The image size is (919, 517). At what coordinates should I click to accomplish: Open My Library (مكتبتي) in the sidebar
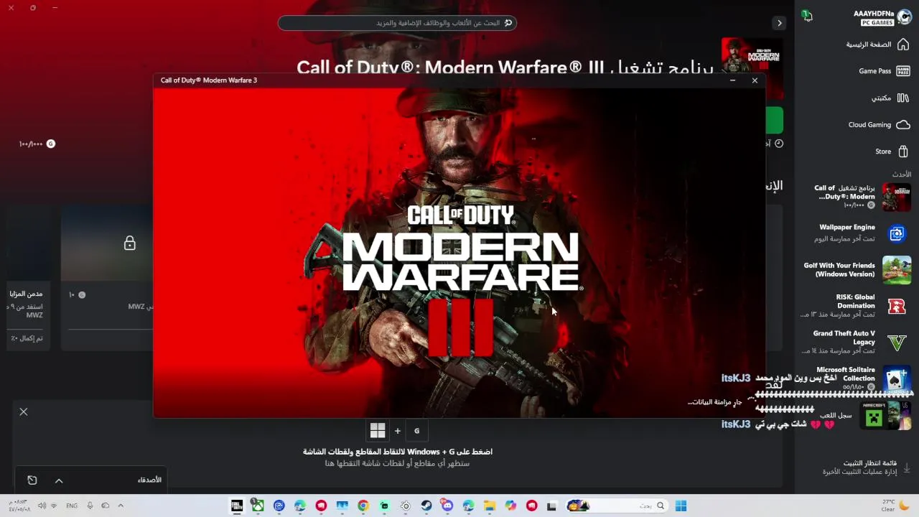point(890,98)
